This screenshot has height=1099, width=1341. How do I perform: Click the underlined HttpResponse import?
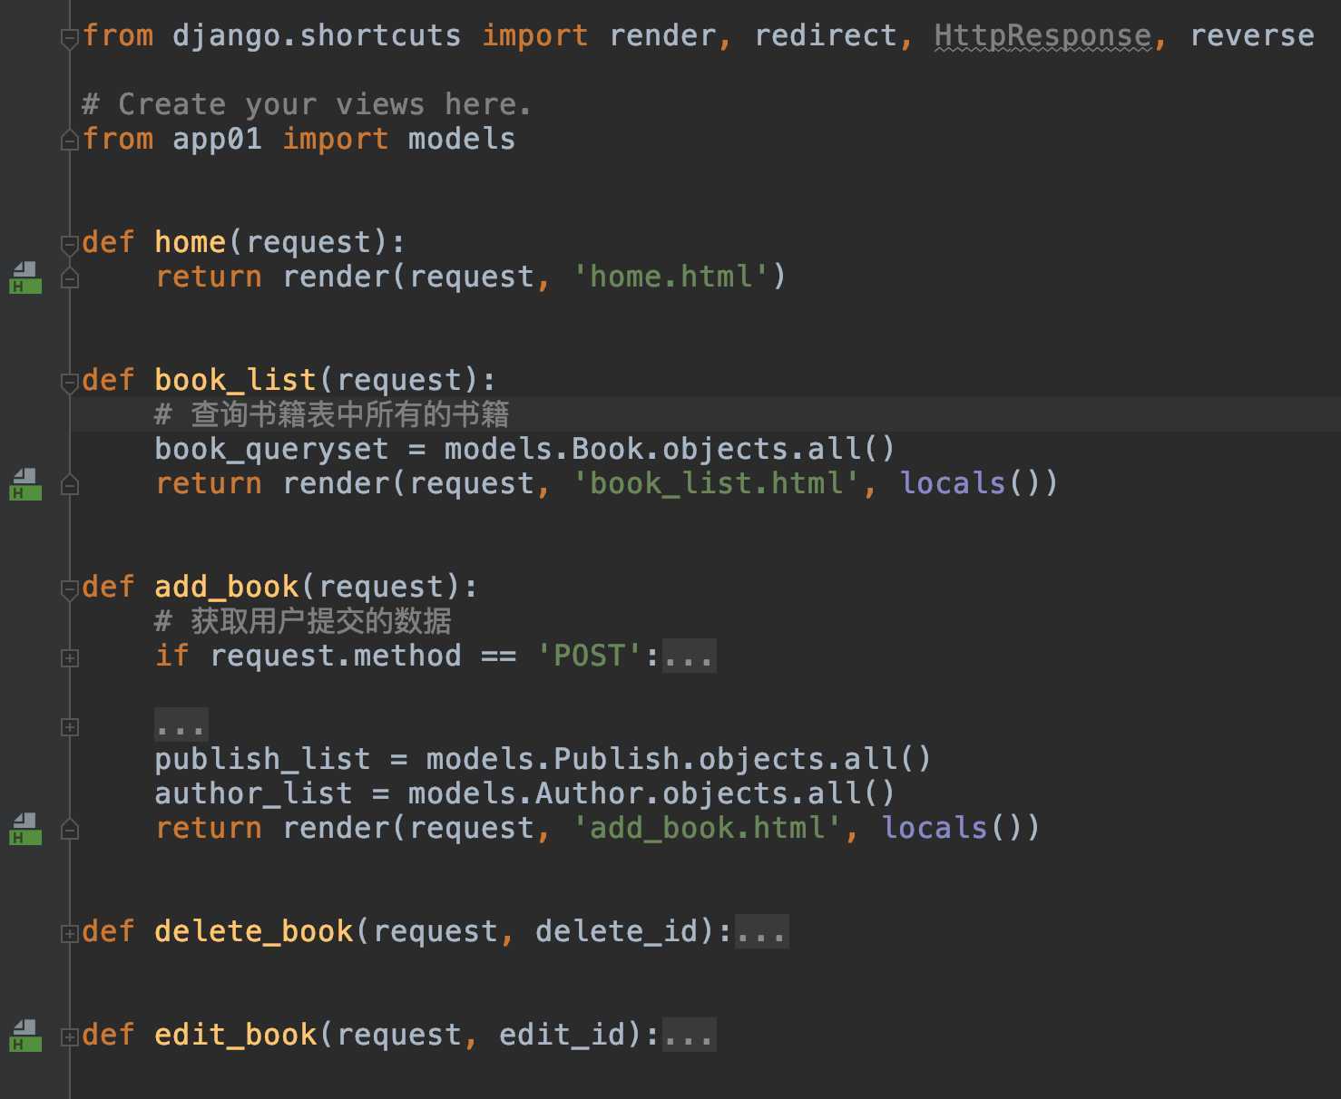click(1042, 35)
